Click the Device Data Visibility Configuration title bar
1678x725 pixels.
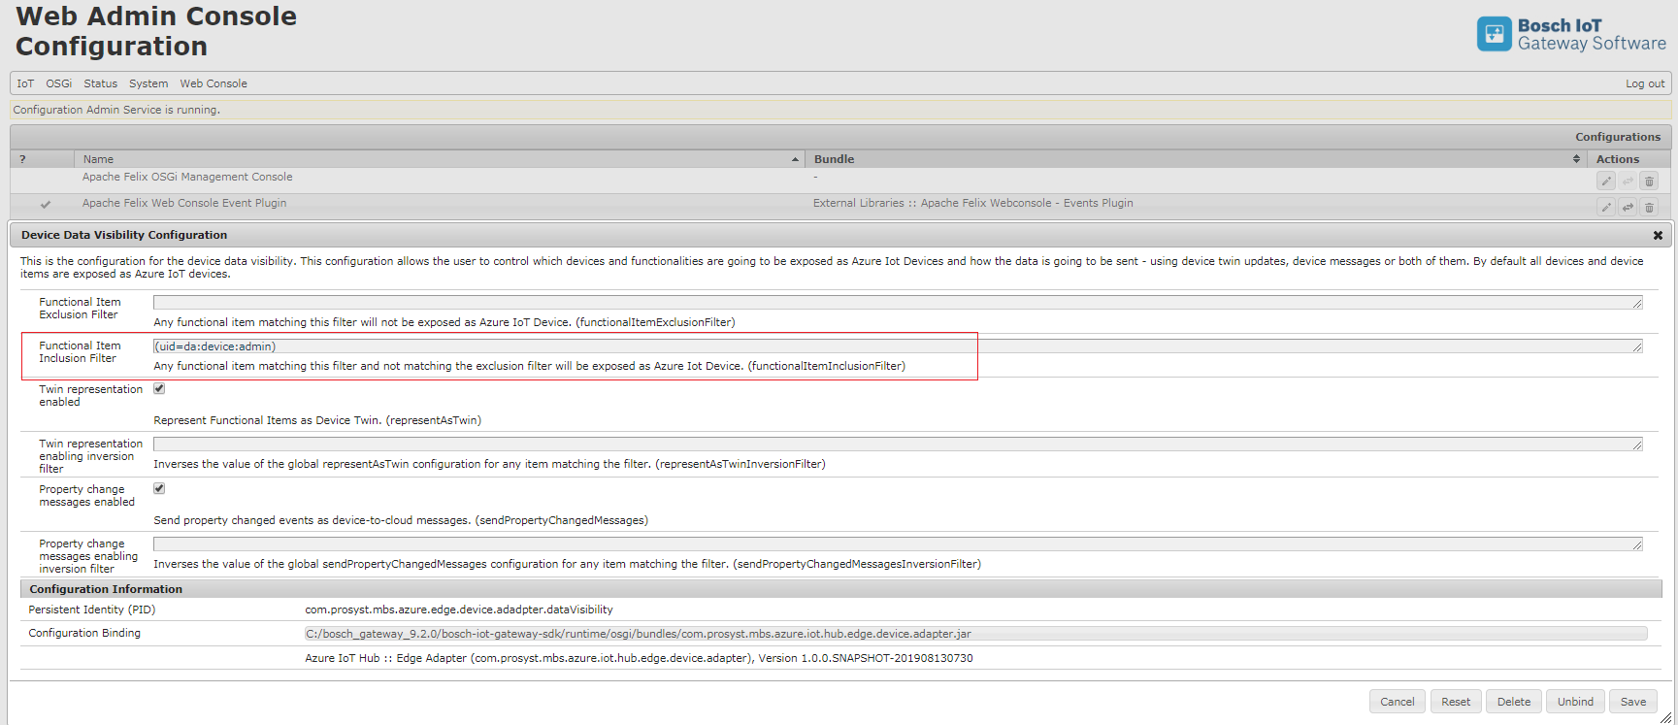tap(840, 235)
